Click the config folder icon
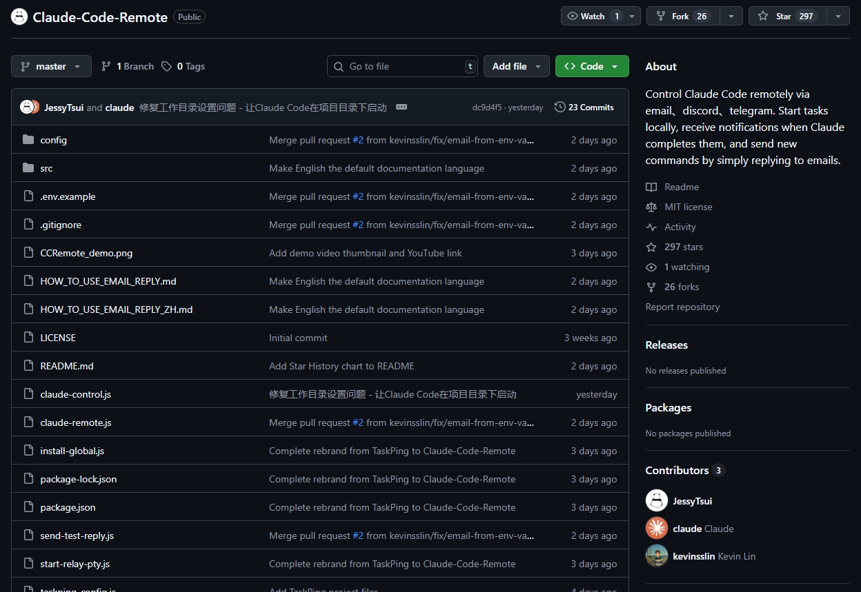The image size is (861, 592). coord(28,140)
